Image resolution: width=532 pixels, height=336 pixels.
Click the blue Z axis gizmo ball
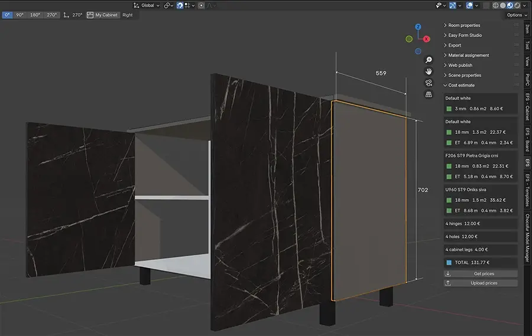418,27
